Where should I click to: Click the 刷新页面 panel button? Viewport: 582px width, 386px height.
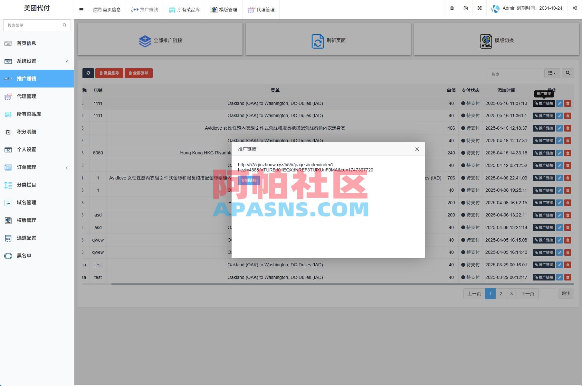click(328, 40)
